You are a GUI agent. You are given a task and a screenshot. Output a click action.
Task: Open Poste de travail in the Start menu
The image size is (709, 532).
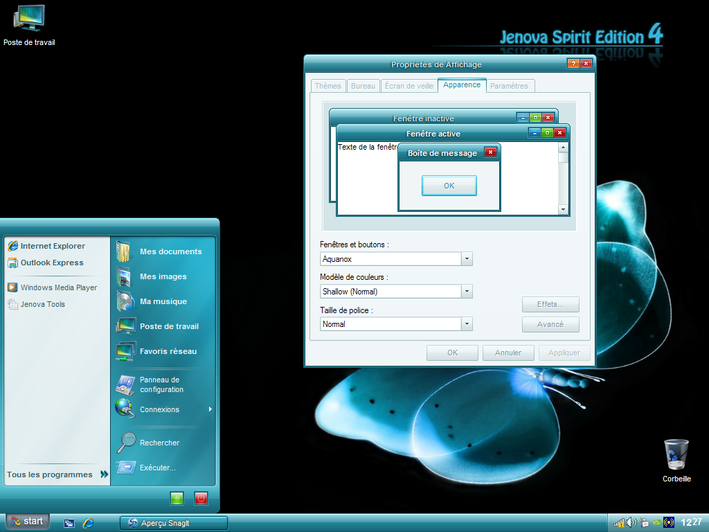157,326
